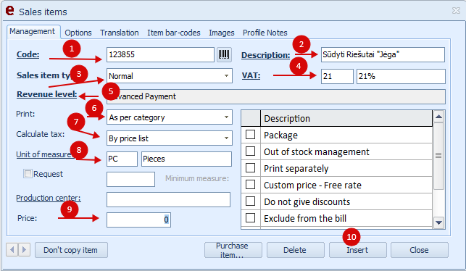The width and height of the screenshot is (466, 271).
Task: Click unit code field PC
Action: click(122, 159)
